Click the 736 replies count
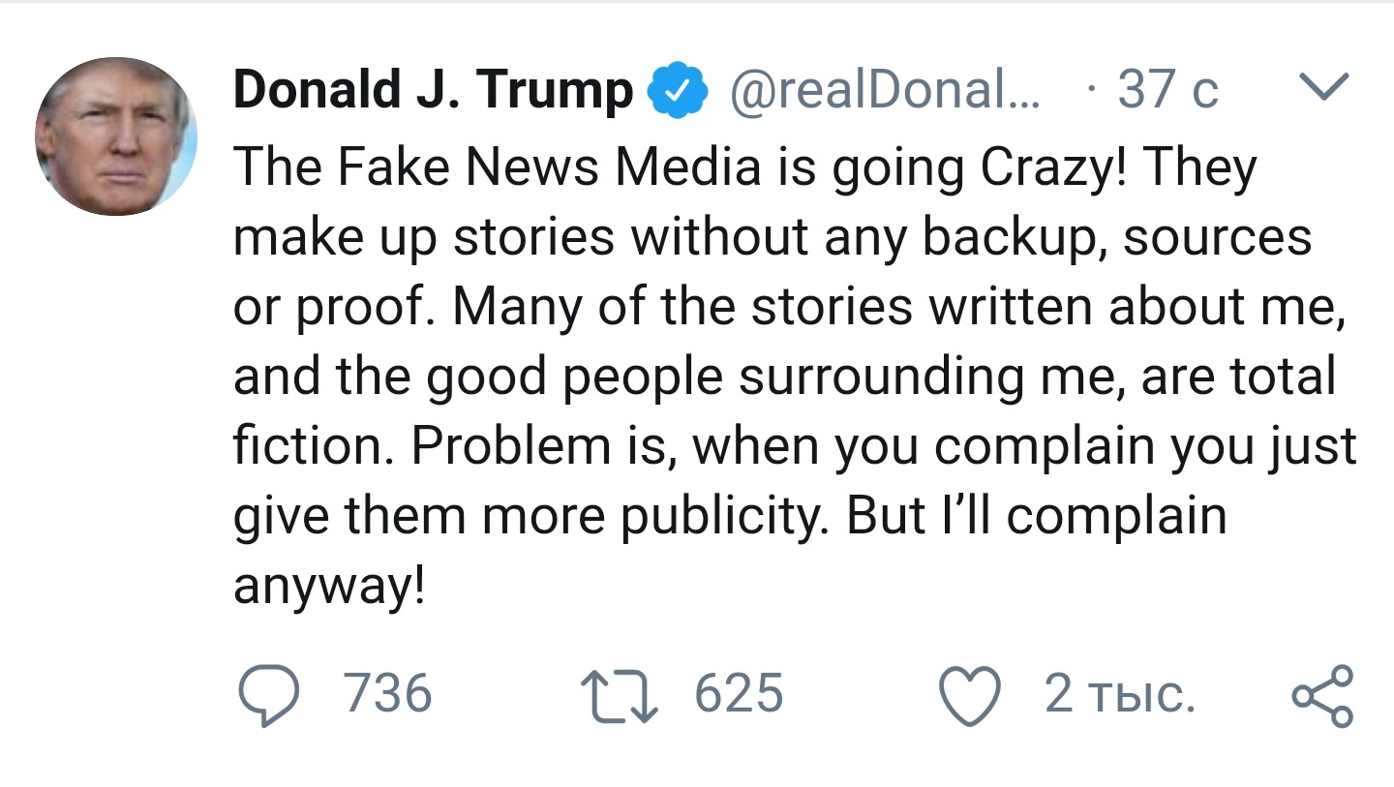This screenshot has height=787, width=1394. 388,694
